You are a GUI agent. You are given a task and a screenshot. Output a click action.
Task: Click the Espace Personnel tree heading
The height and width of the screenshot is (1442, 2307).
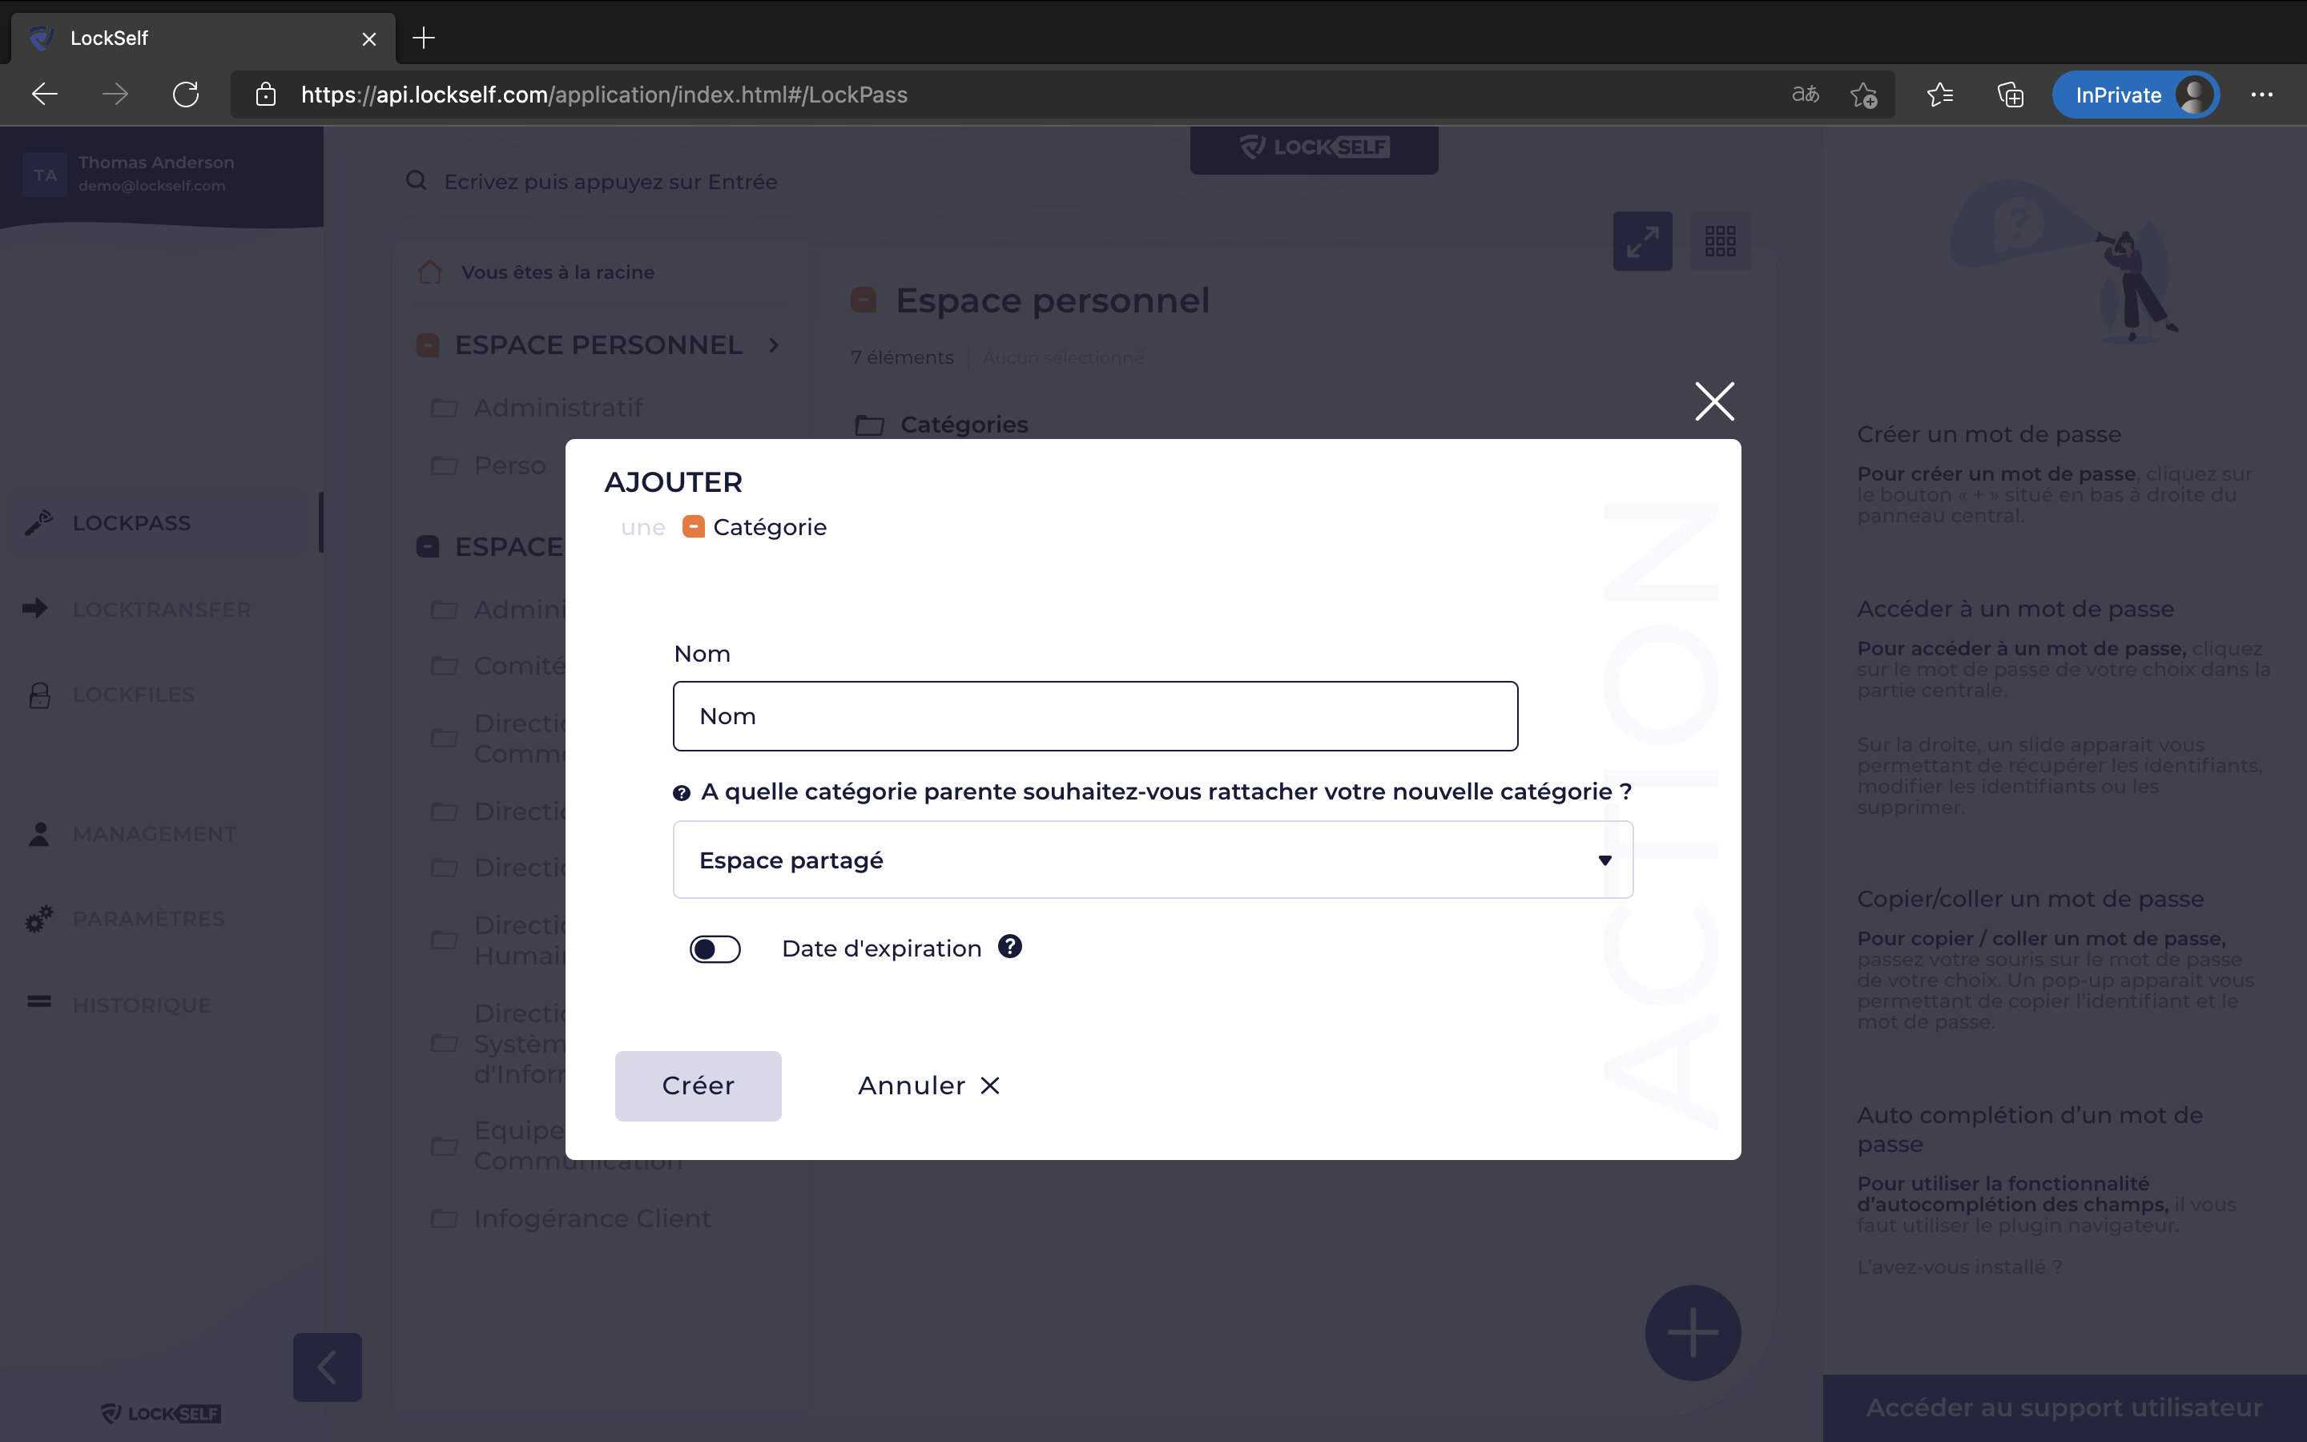pos(598,344)
